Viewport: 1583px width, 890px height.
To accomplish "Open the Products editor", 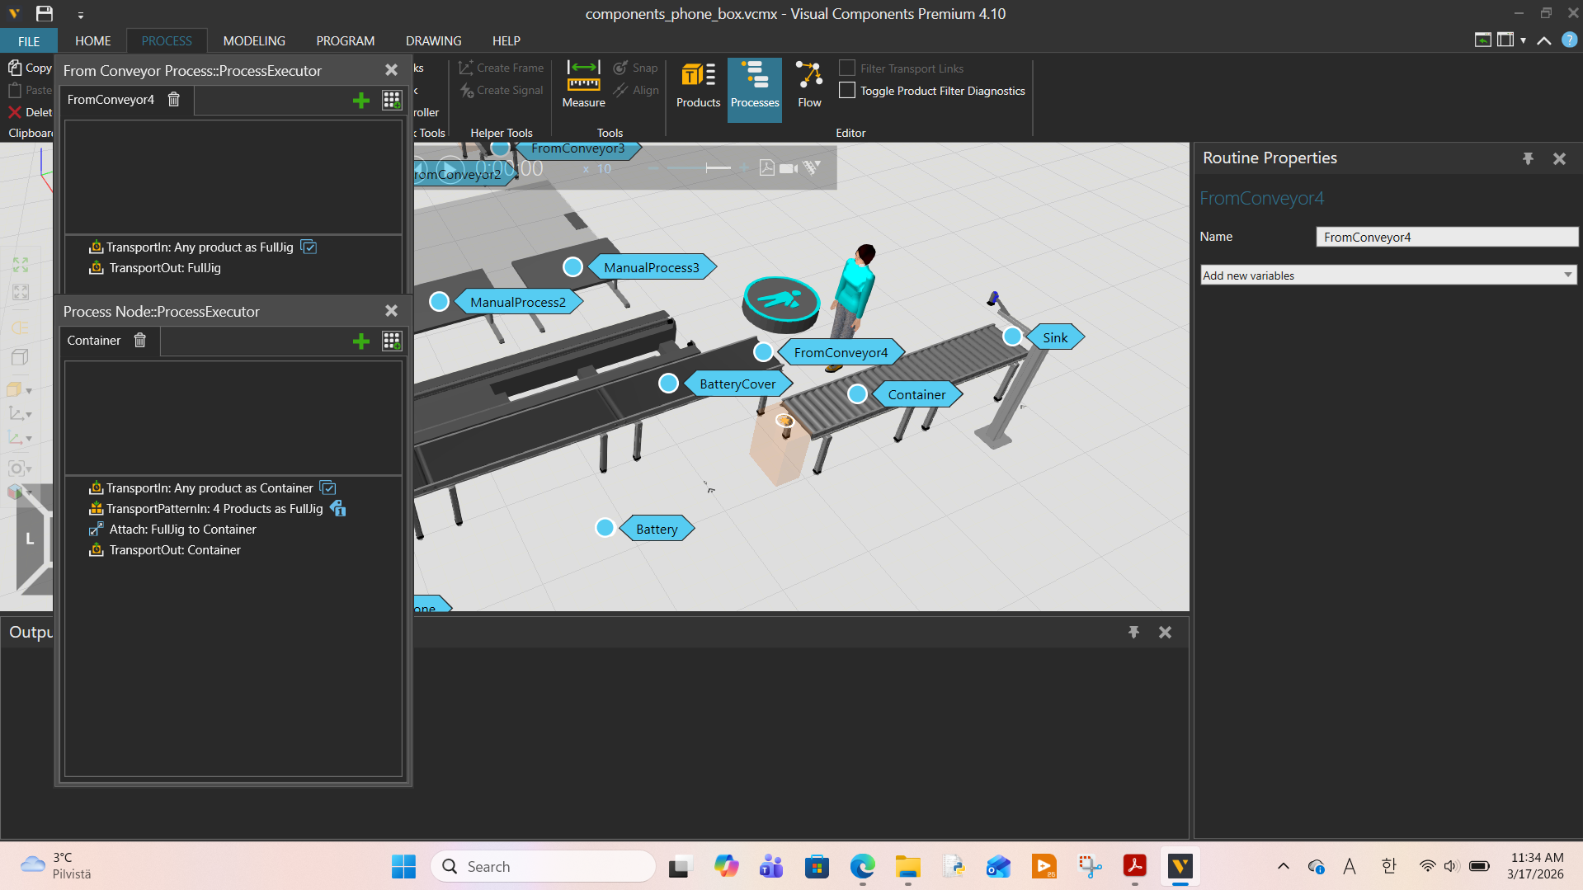I will point(698,86).
